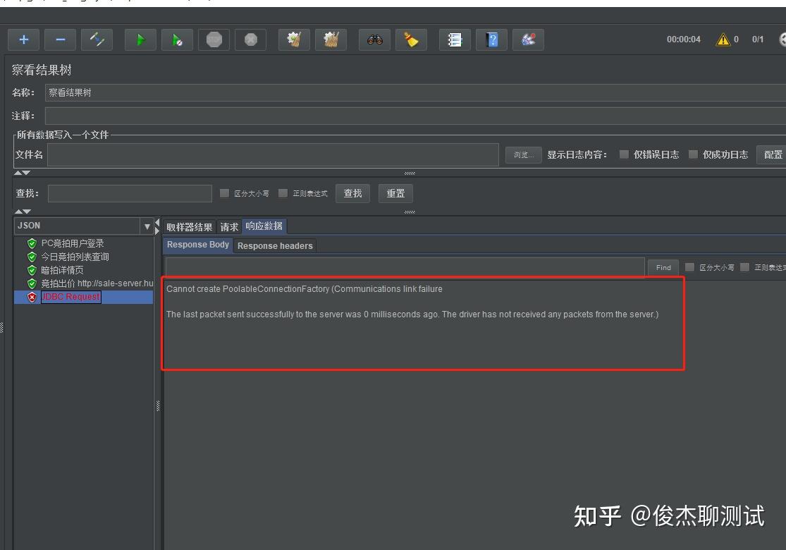The height and width of the screenshot is (550, 786).
Task: Start the test with the green Start arrow
Action: [140, 39]
